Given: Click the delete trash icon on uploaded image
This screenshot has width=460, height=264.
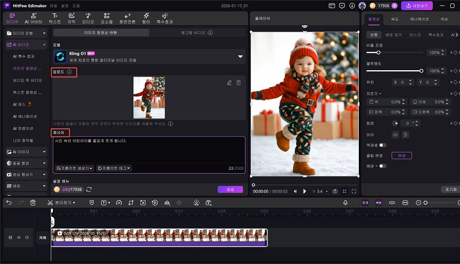Looking at the screenshot, I should tap(238, 83).
